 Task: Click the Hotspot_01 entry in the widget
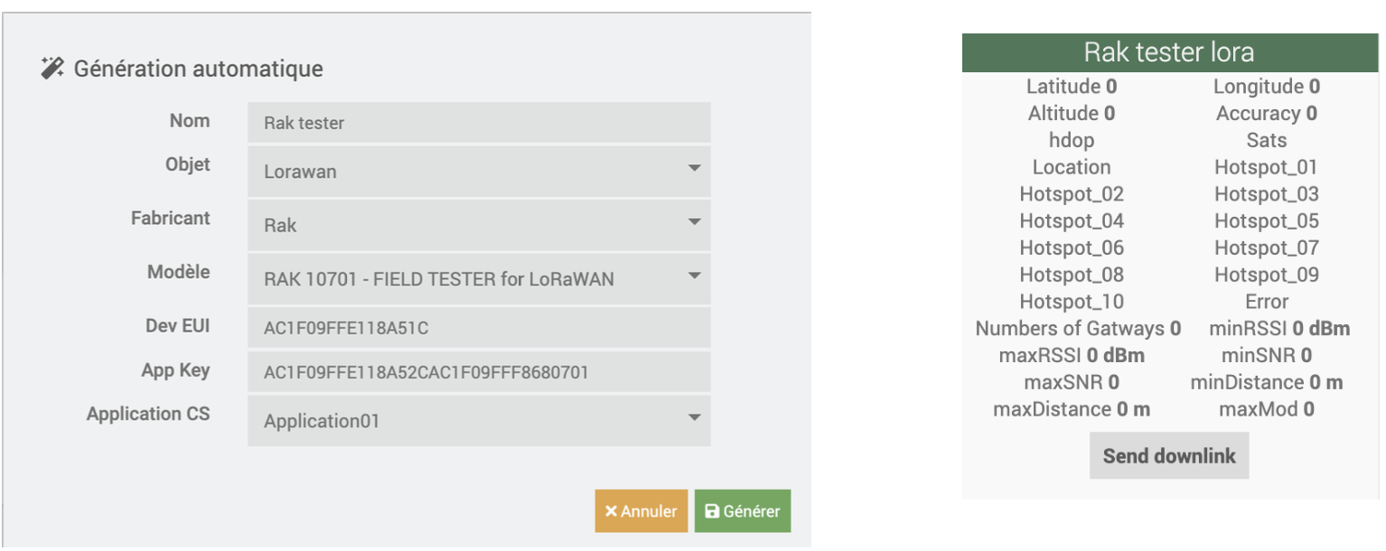click(1265, 166)
